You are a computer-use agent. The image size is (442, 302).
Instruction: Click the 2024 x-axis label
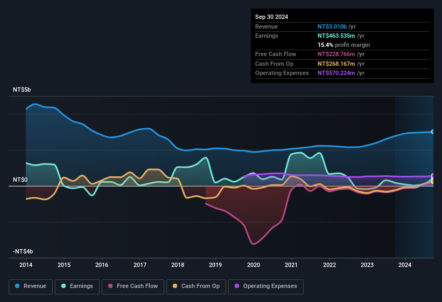pos(405,265)
